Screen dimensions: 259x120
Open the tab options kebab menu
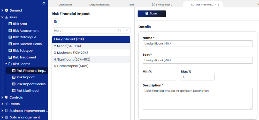click(219, 5)
